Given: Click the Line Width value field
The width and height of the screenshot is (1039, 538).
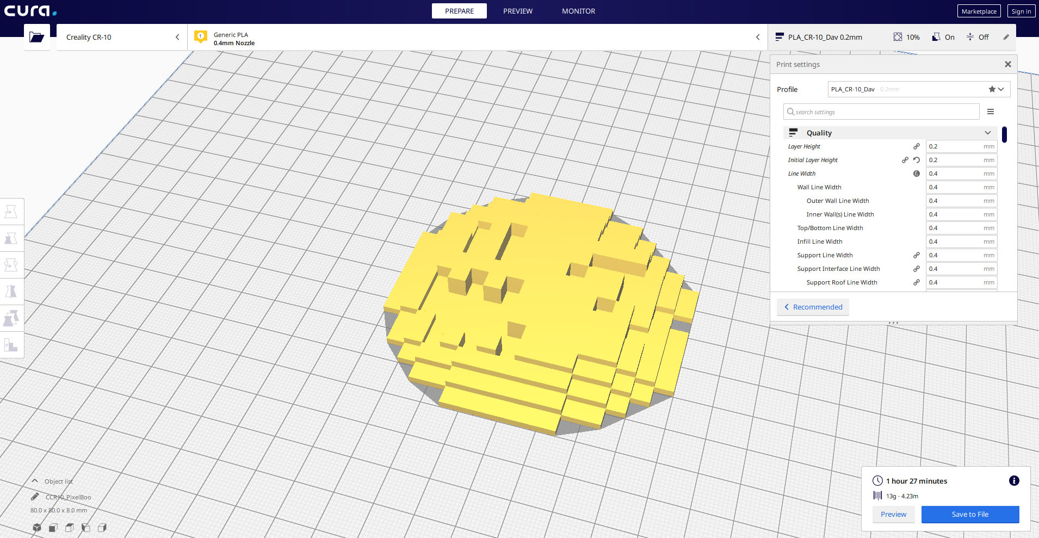Looking at the screenshot, I should pyautogui.click(x=961, y=174).
